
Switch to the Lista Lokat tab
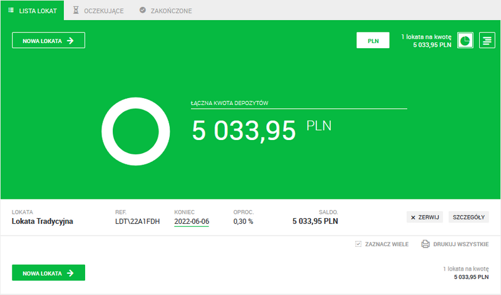coord(32,11)
